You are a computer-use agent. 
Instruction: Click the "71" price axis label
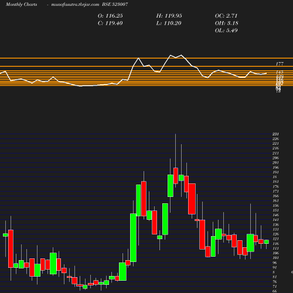tap(274, 287)
